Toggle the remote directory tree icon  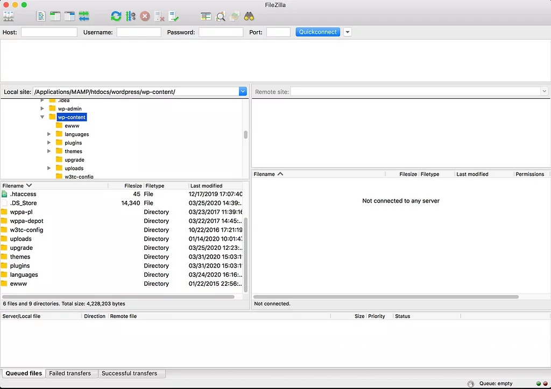(69, 16)
